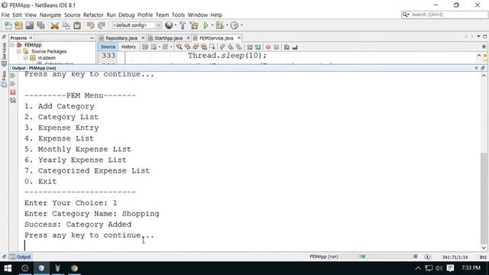Switch to the Repository.java tab
The height and width of the screenshot is (275, 489).
coord(121,38)
